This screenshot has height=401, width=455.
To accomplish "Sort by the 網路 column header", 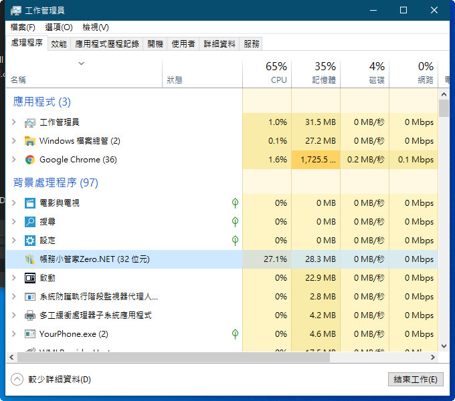I will click(414, 73).
